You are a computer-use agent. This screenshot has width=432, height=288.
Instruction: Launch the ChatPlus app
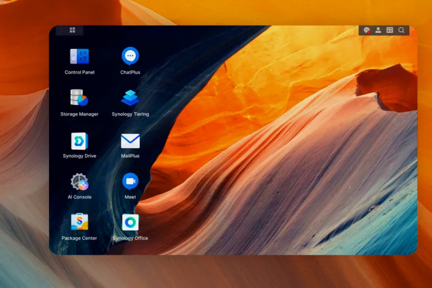pyautogui.click(x=130, y=56)
